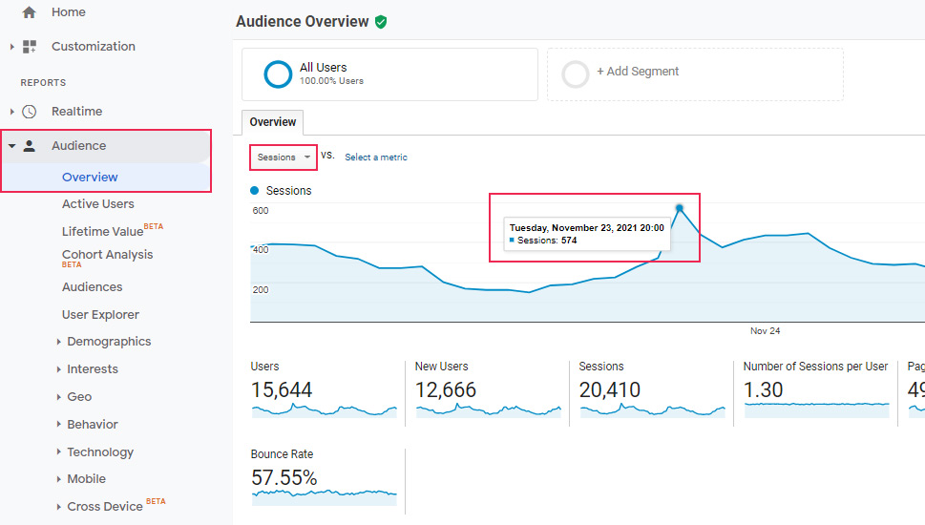The width and height of the screenshot is (925, 525).
Task: Open the Audiences report
Action: [x=92, y=287]
